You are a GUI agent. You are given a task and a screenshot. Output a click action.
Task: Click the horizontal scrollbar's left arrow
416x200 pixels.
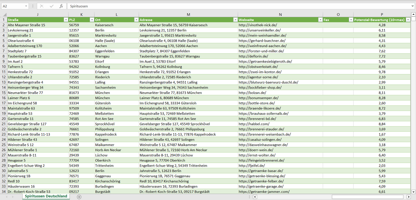tap(255, 197)
